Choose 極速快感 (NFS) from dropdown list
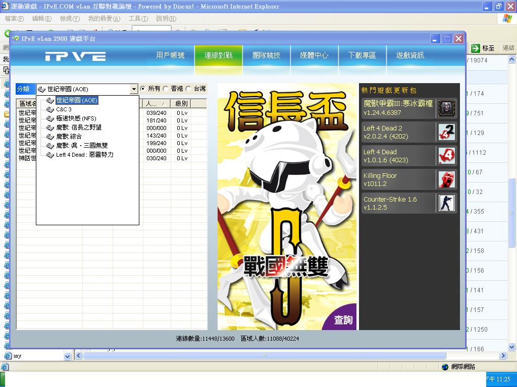Screen dimensions: 517x387 76,118
